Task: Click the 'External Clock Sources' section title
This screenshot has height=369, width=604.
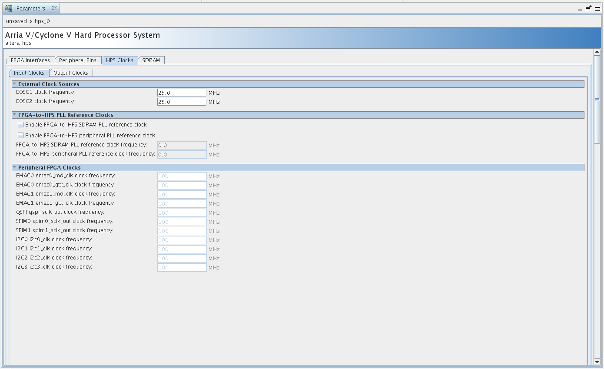Action: coord(49,84)
